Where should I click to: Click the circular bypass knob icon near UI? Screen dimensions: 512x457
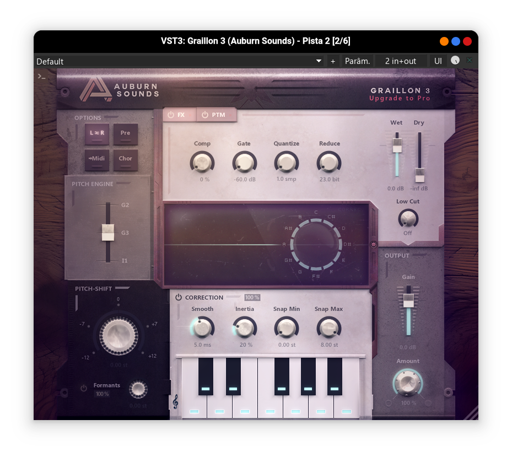tap(455, 61)
